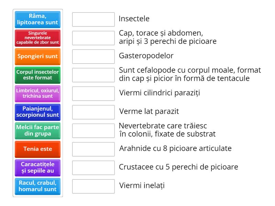Screen dimensions: 275x206
Task: Click the dark blue 'Paianjenul, scorpionul sunt' tile
Action: pyautogui.click(x=38, y=112)
